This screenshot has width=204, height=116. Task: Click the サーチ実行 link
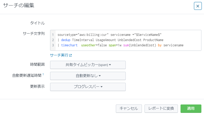(x=61, y=55)
